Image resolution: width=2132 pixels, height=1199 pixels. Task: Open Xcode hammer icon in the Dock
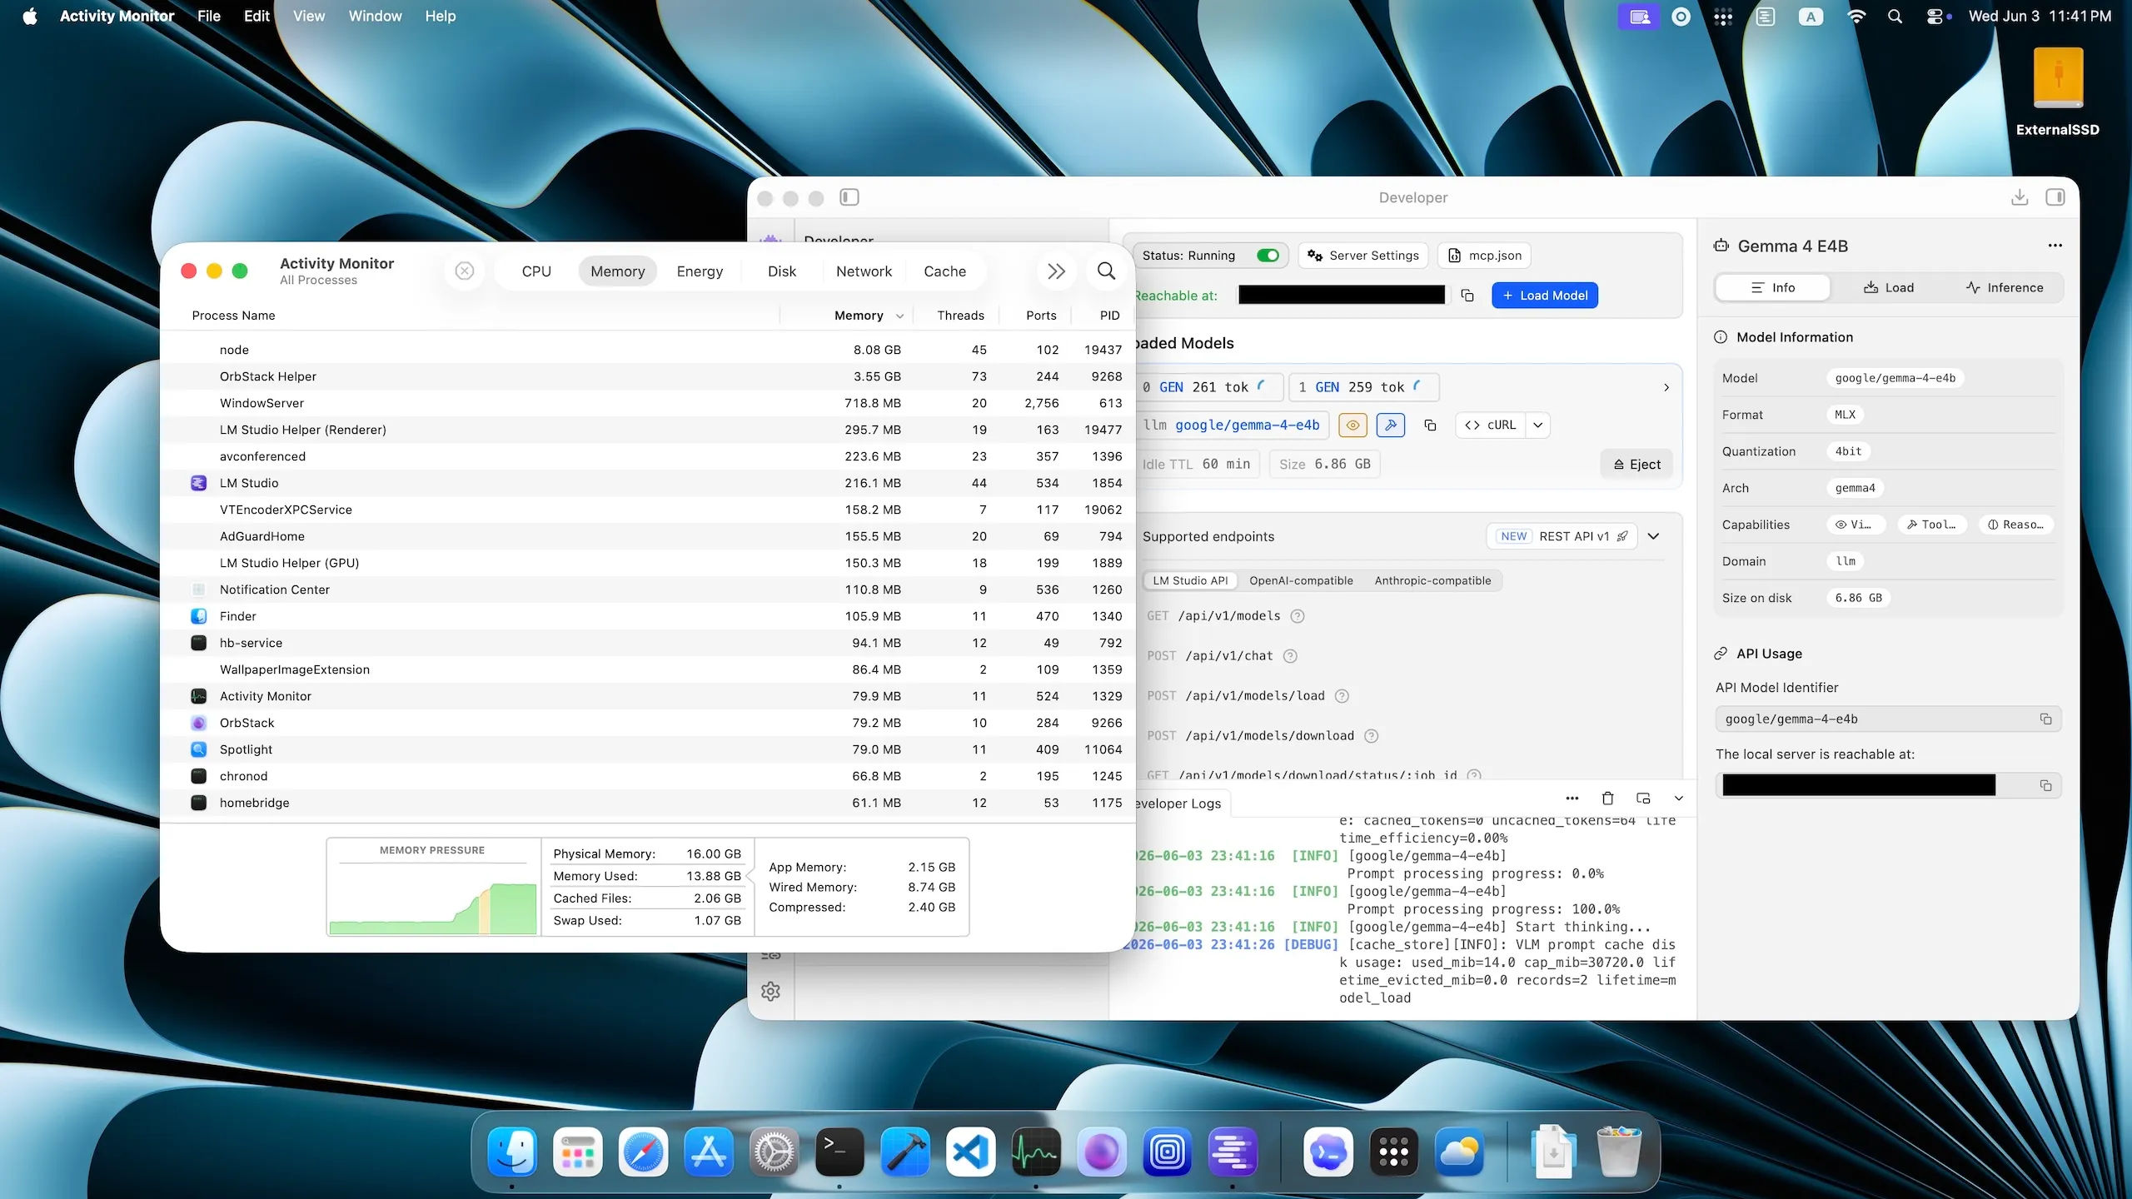coord(905,1152)
